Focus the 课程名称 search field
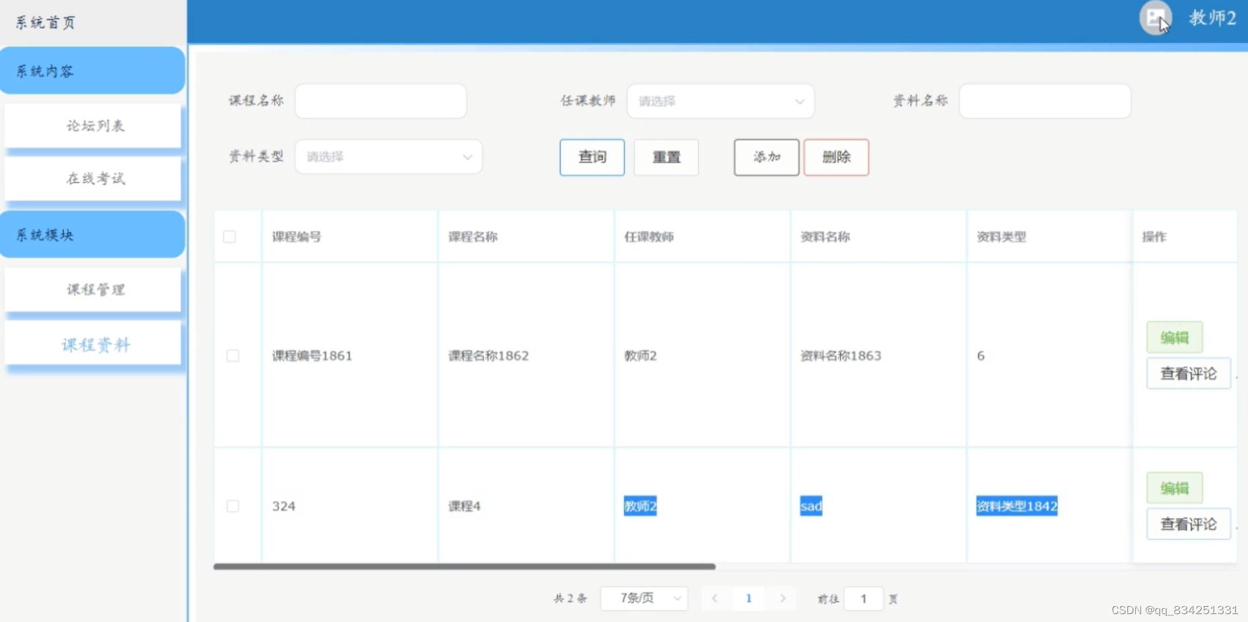This screenshot has height=622, width=1248. click(x=381, y=101)
